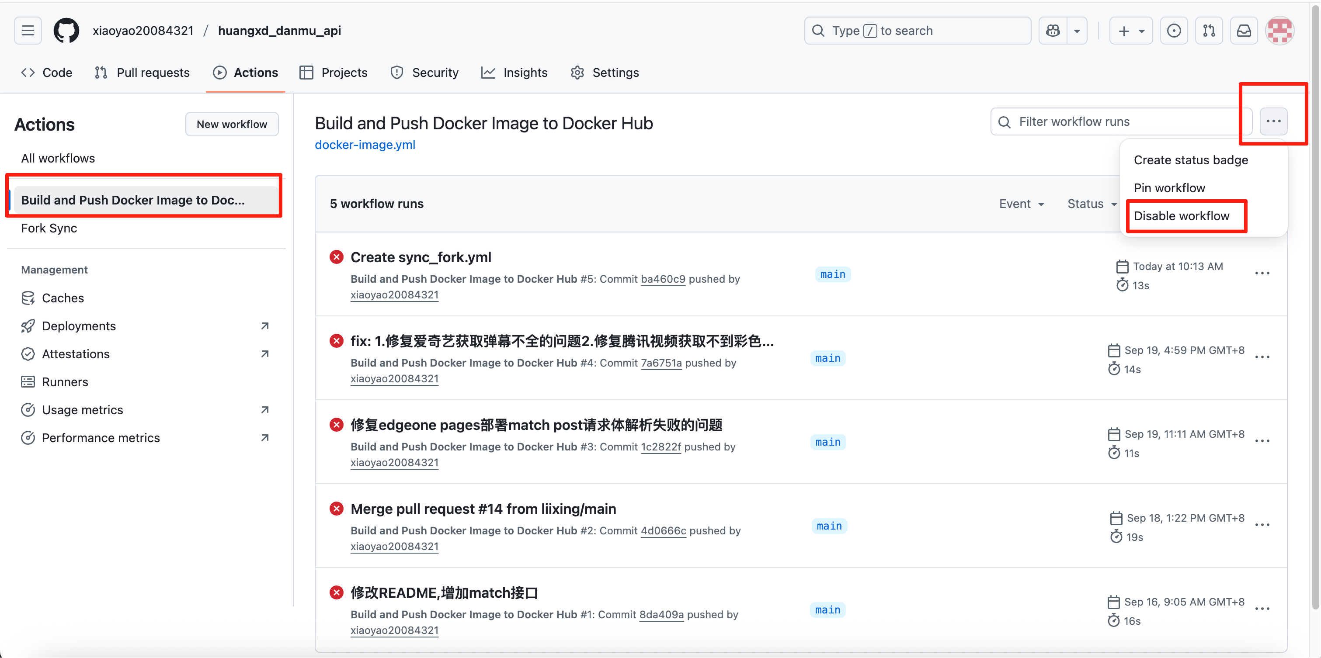The image size is (1321, 658).
Task: Switch to the Insights tab
Action: 514,73
